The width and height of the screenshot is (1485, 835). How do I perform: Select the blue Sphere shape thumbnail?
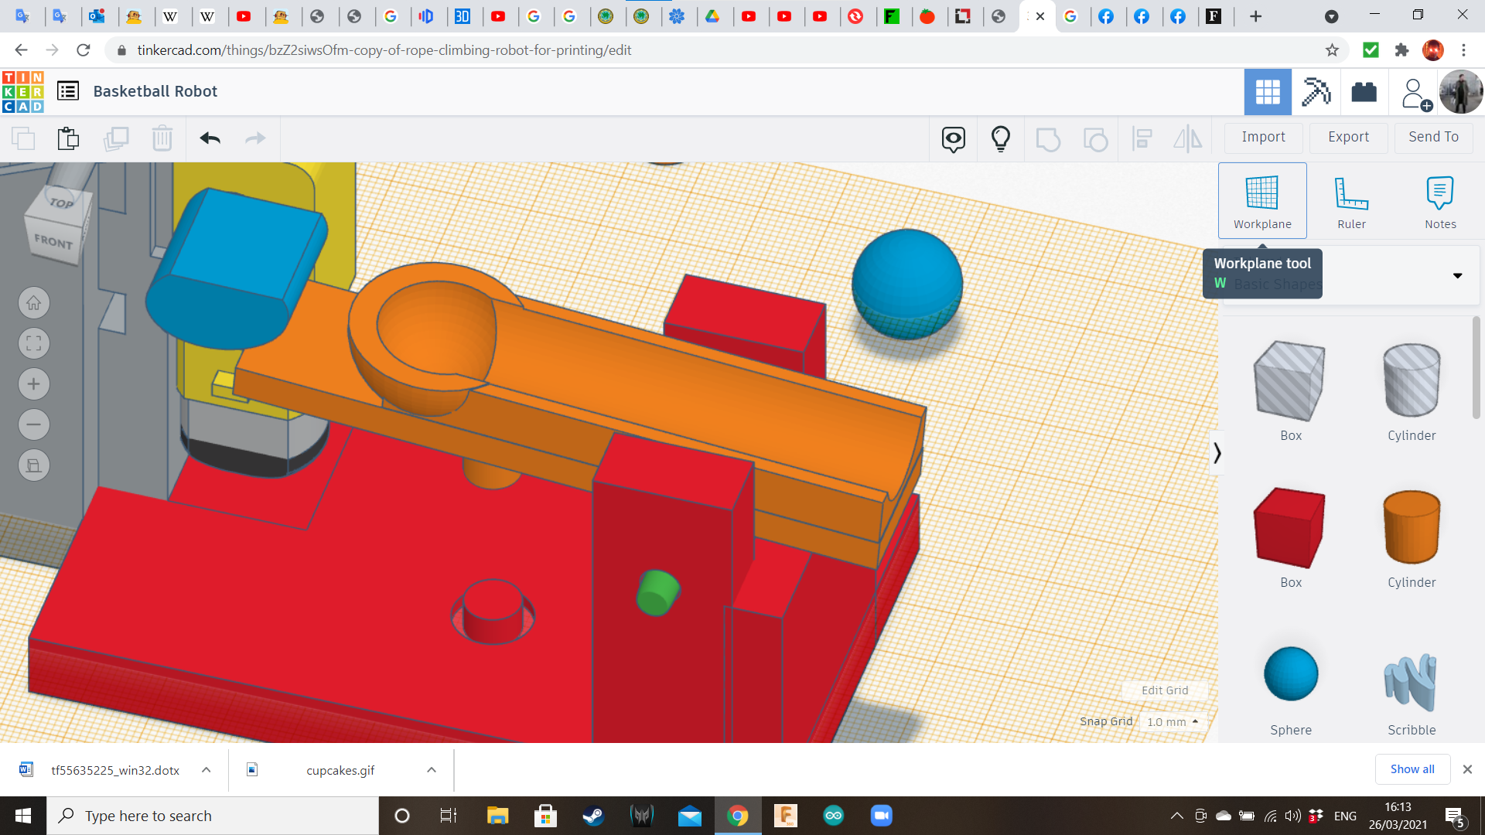(x=1289, y=673)
